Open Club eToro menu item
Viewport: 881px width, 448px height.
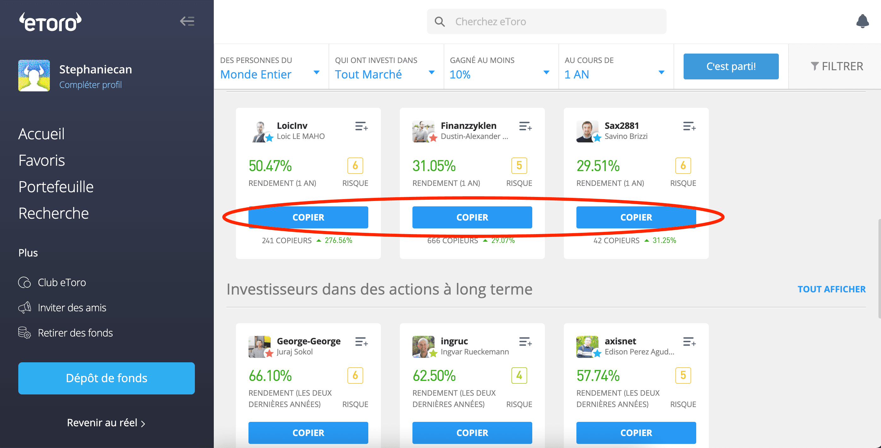pos(61,283)
